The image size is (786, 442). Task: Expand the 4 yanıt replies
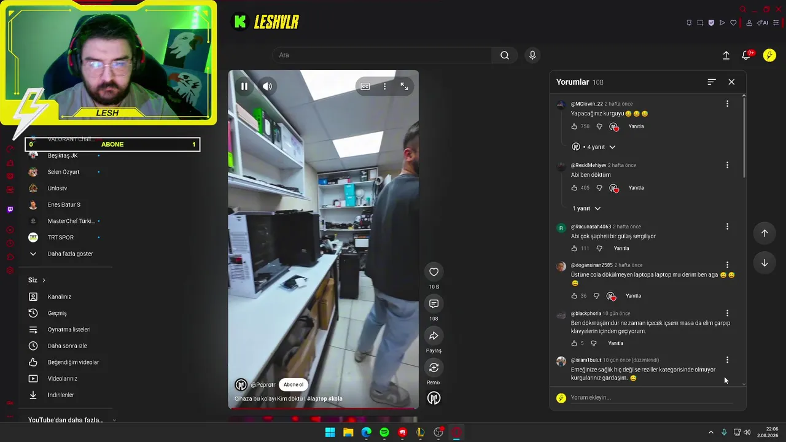tap(594, 147)
